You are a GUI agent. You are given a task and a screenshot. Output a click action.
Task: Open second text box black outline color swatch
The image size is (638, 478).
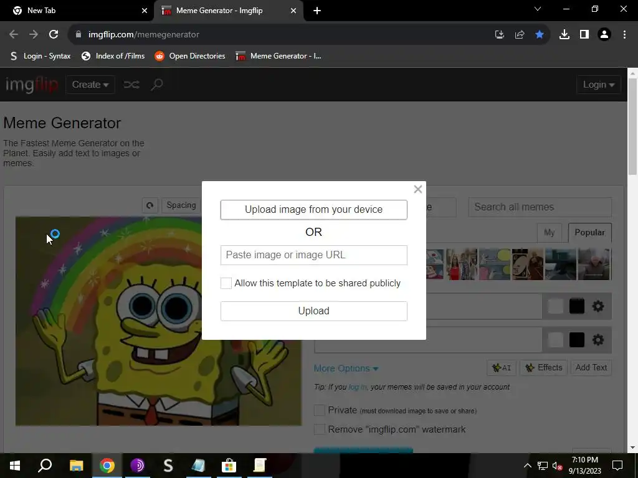576,340
